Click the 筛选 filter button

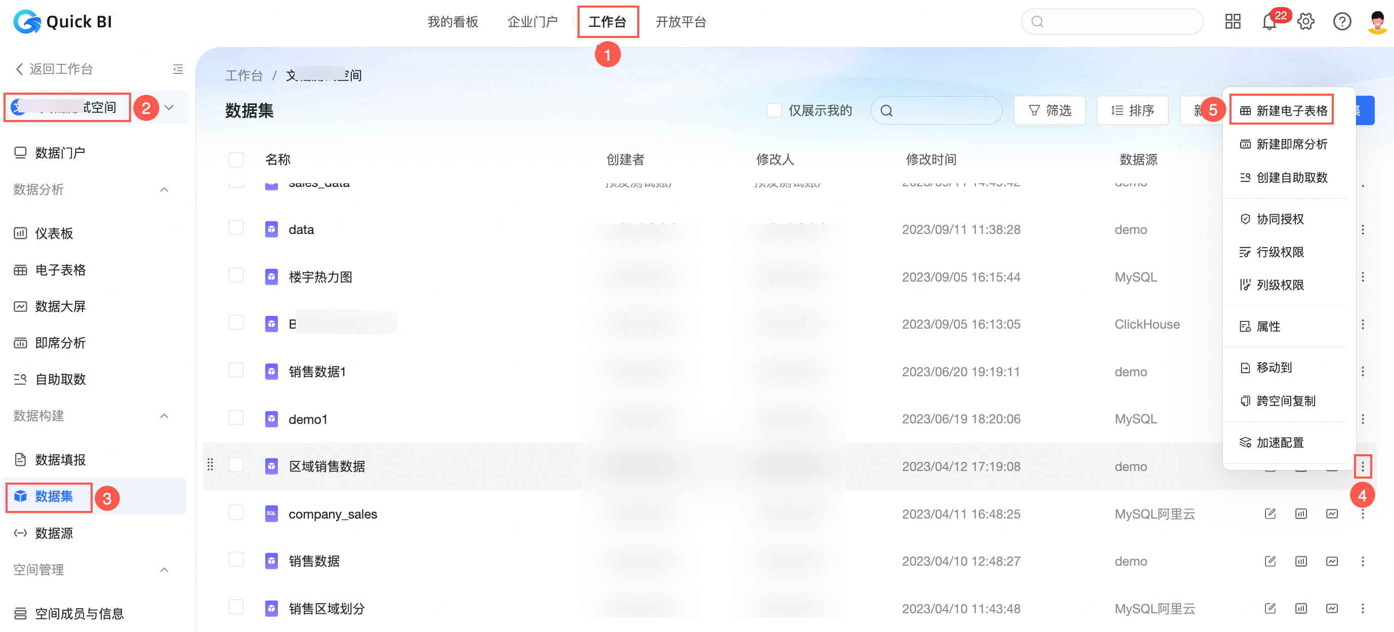point(1049,110)
